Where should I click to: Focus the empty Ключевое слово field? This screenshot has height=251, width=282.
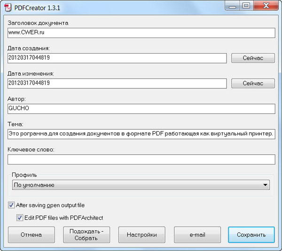pos(141,159)
